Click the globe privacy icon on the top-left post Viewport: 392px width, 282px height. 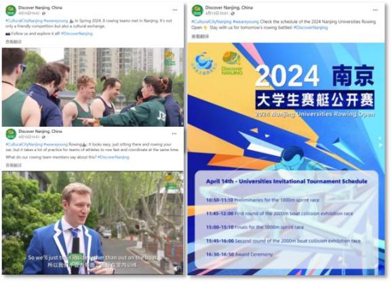click(43, 14)
